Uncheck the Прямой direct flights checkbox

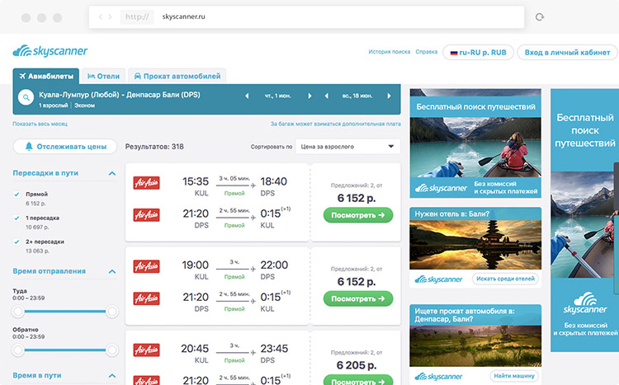point(17,194)
